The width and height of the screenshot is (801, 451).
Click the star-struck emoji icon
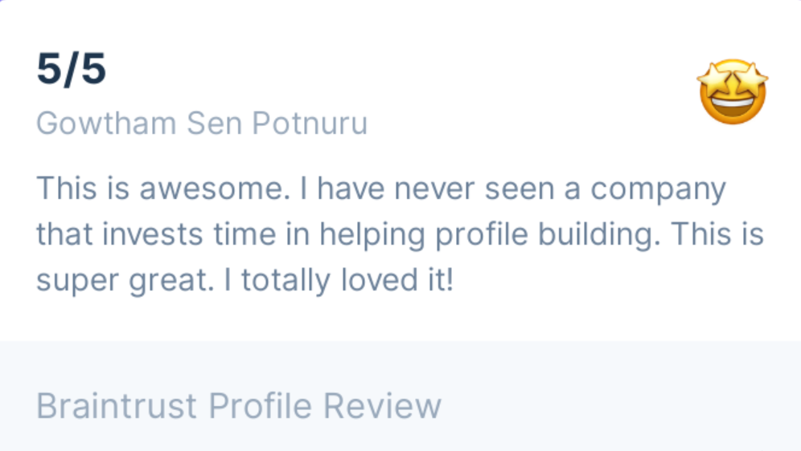point(733,91)
